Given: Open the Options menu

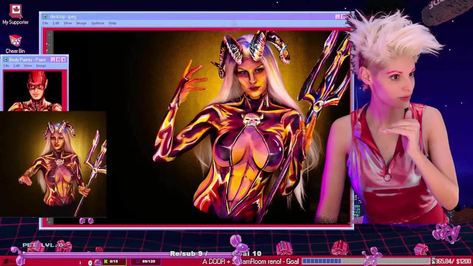Looking at the screenshot, I should [98, 23].
